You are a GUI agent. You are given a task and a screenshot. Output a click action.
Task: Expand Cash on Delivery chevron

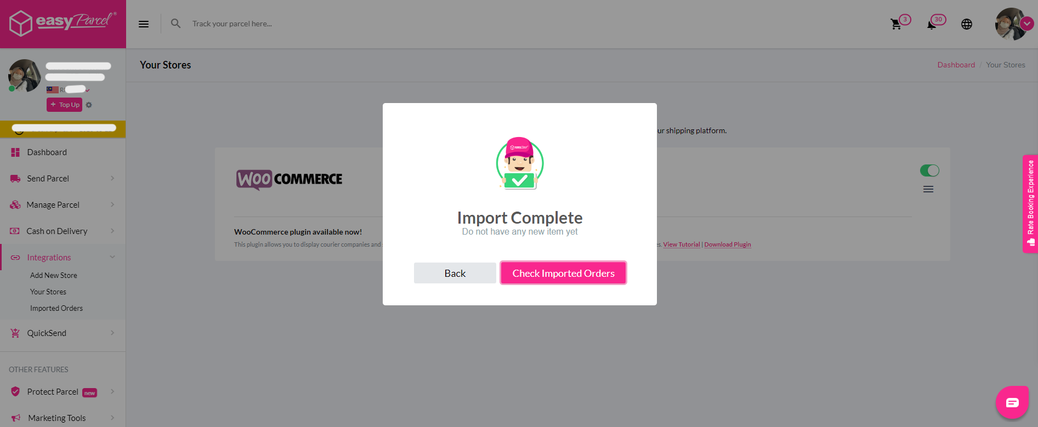point(112,231)
